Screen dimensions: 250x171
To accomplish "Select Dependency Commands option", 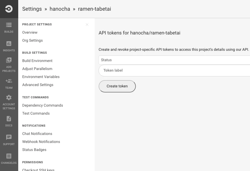I will (43, 105).
